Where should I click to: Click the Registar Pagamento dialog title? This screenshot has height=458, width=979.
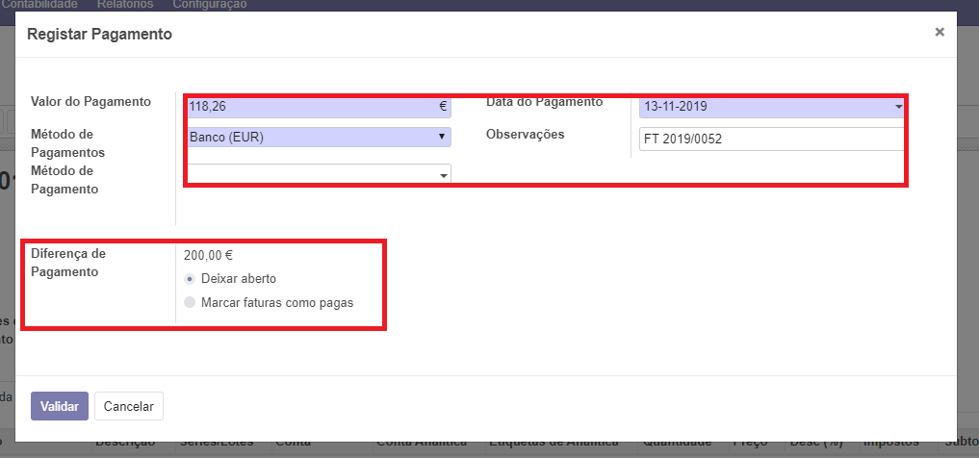[x=99, y=35]
